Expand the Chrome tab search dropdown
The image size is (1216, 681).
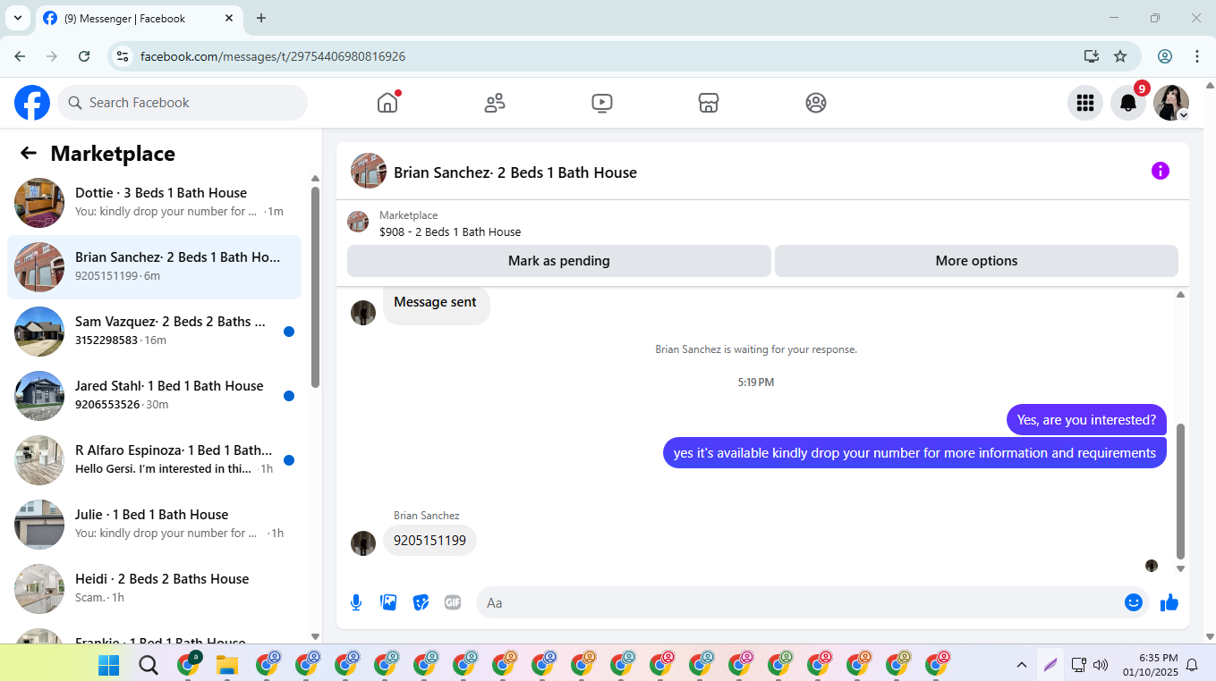pyautogui.click(x=17, y=18)
